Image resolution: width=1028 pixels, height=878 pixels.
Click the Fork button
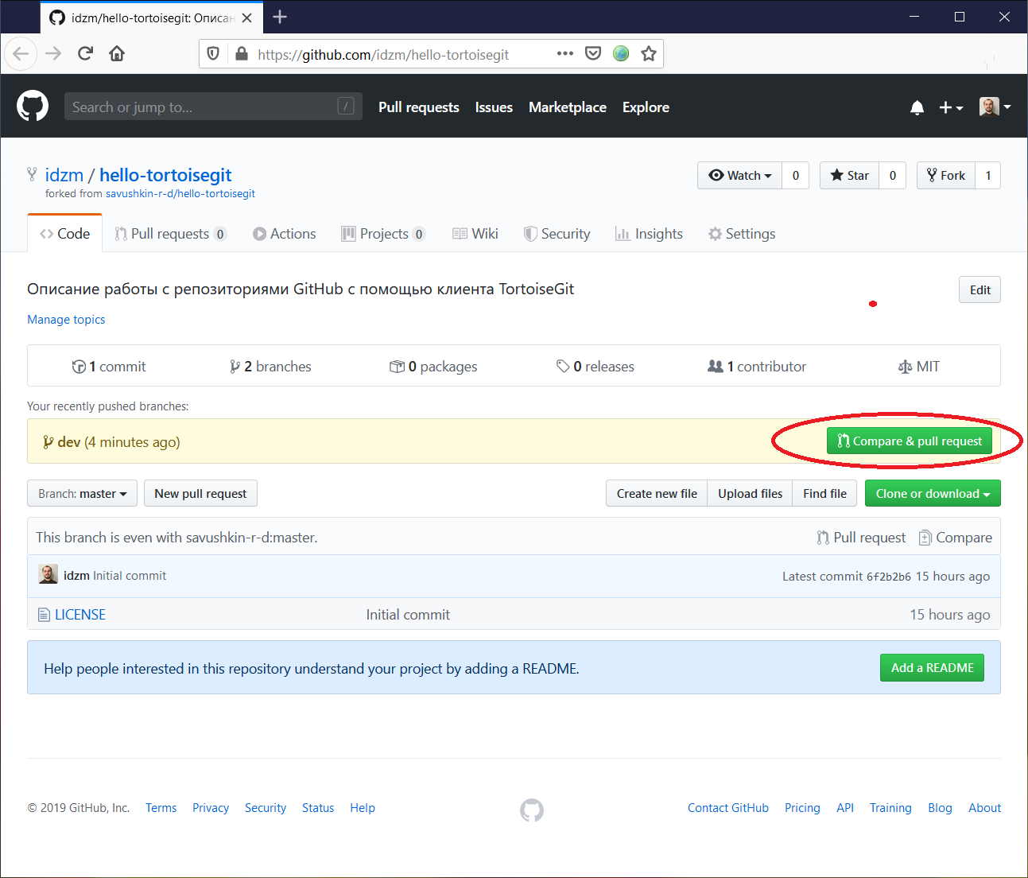point(946,175)
